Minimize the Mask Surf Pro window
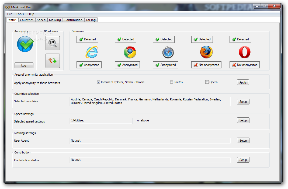Screen dimensions: 288x189 [257, 6]
